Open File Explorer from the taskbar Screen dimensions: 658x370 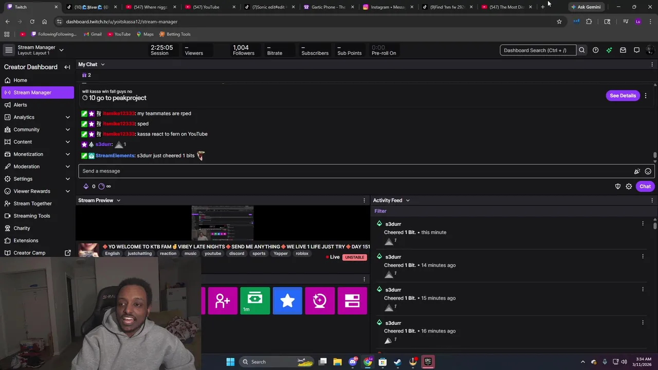338,362
